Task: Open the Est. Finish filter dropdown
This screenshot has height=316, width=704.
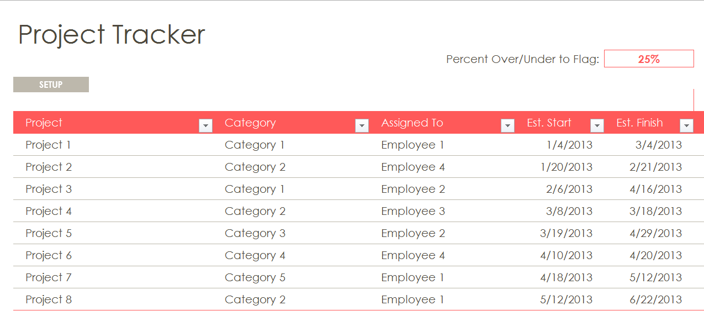Action: [x=686, y=126]
